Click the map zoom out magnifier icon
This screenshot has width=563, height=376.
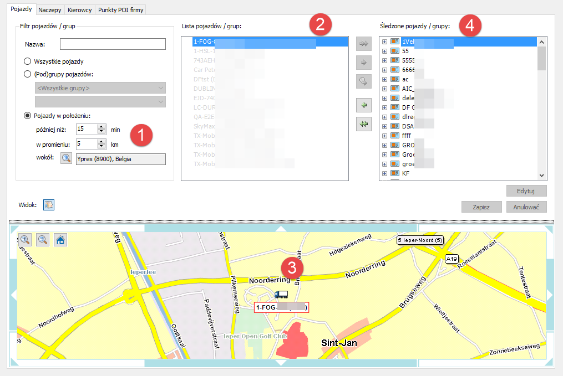click(x=43, y=240)
